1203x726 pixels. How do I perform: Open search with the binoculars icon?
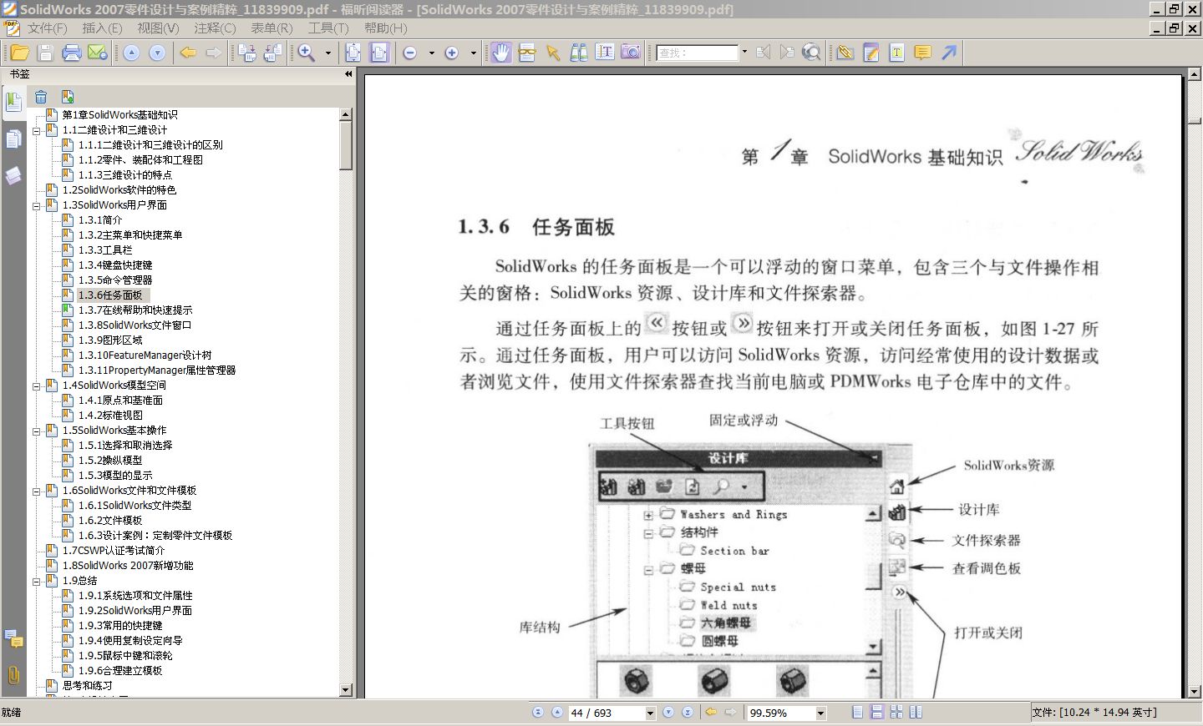[x=578, y=53]
